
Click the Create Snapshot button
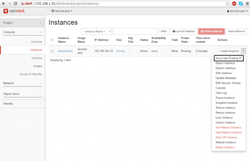click(229, 51)
